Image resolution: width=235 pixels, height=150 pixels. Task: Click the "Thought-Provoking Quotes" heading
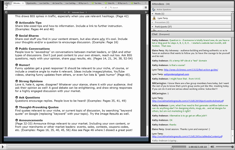tap(39, 107)
